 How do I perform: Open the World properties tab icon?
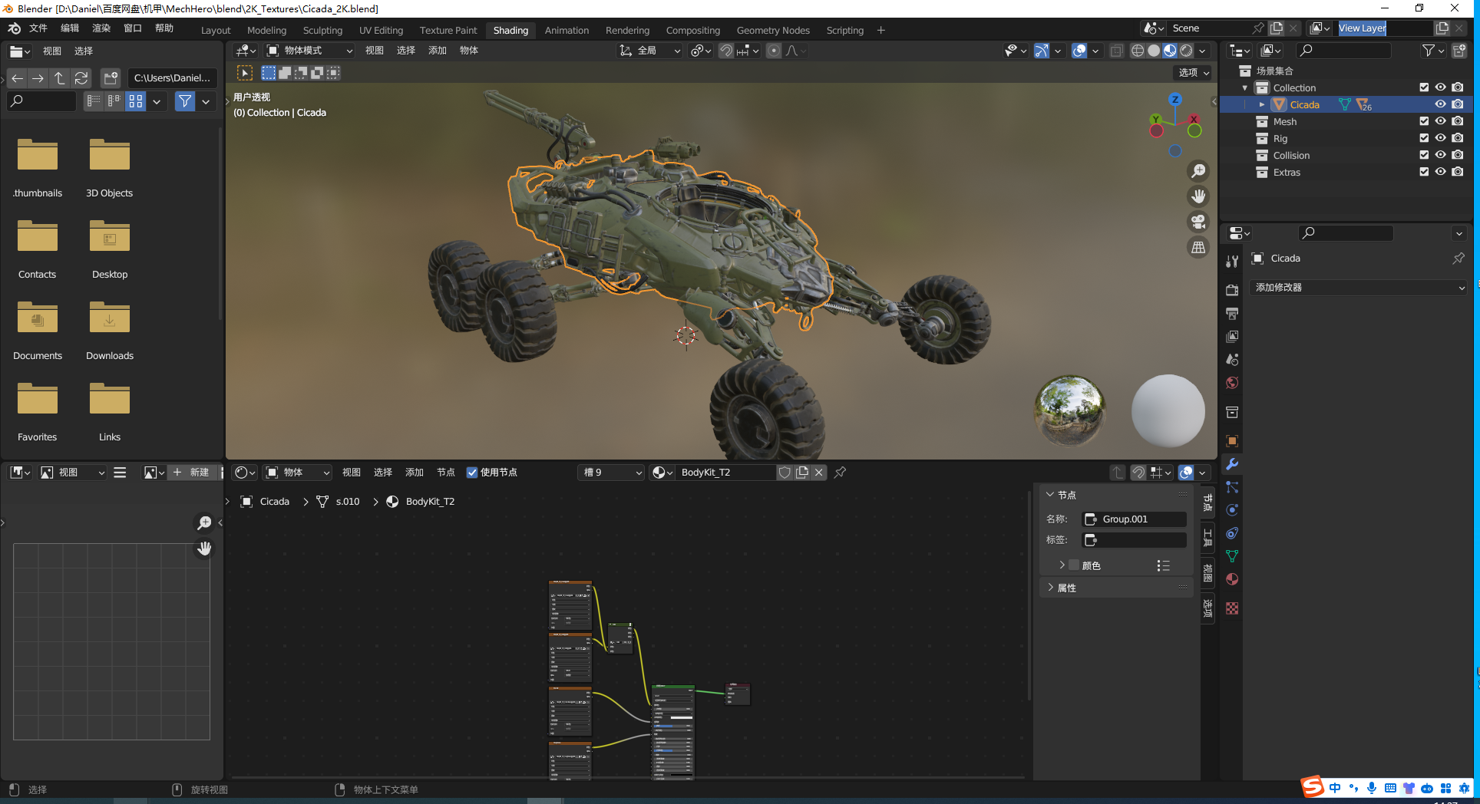point(1232,383)
